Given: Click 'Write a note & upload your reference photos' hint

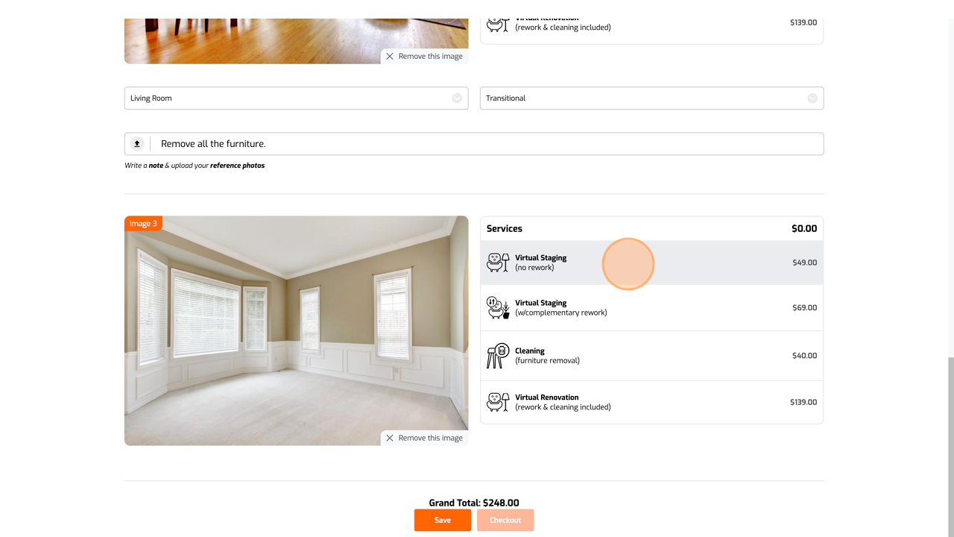Looking at the screenshot, I should [x=195, y=166].
